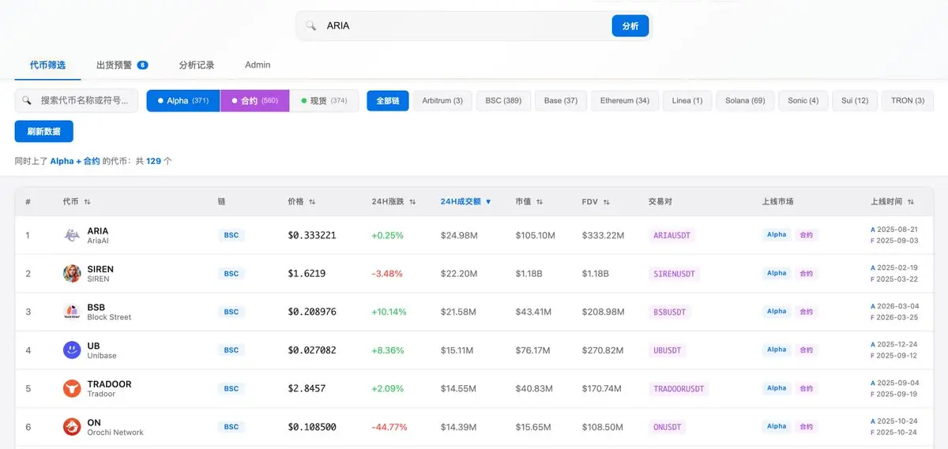Click the UB Unibase smiley icon

click(x=72, y=350)
